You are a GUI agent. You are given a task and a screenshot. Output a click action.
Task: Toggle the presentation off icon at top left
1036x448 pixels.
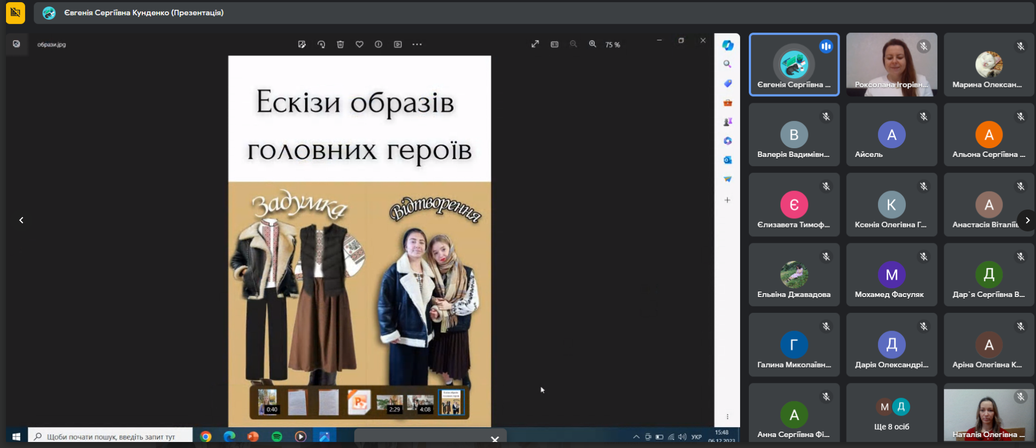pos(15,13)
